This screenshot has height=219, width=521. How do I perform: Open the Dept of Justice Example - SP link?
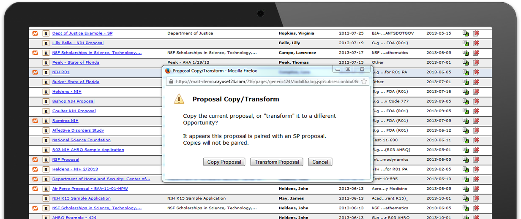pos(82,33)
